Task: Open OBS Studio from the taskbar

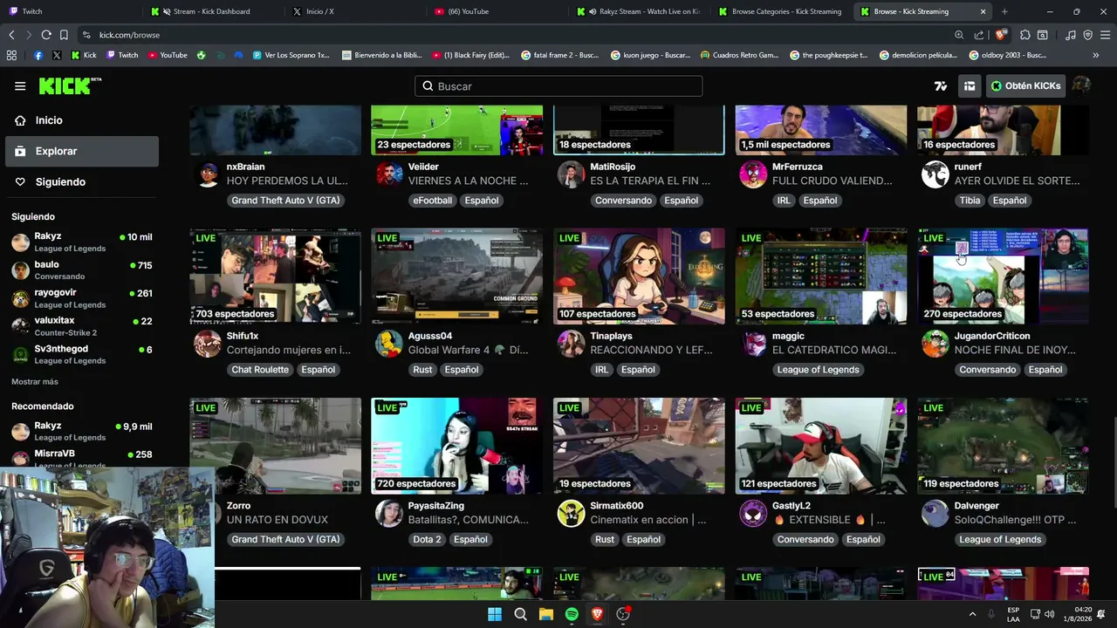Action: [x=623, y=614]
